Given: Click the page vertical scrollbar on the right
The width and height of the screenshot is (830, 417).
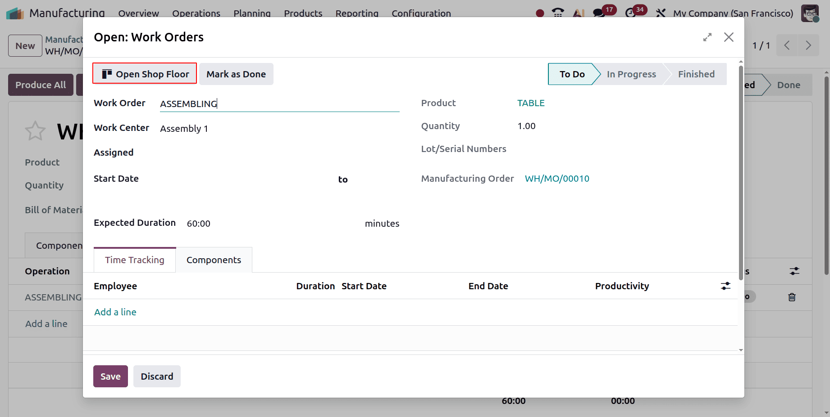Looking at the screenshot, I should (826, 175).
